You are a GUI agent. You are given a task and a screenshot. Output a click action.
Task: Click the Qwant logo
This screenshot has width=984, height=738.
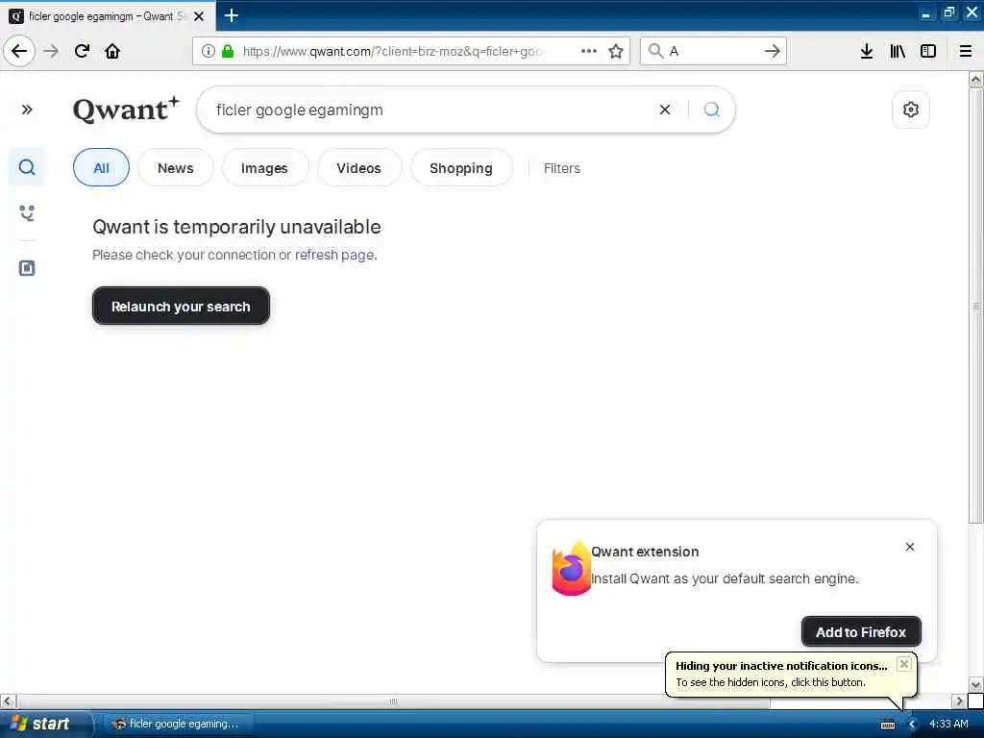[126, 110]
